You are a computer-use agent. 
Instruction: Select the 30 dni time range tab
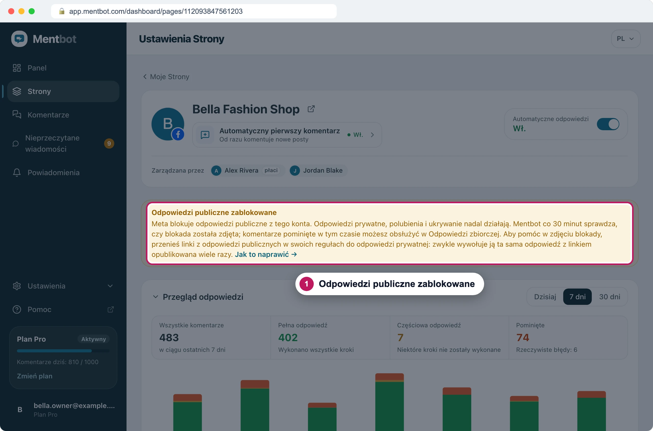609,297
